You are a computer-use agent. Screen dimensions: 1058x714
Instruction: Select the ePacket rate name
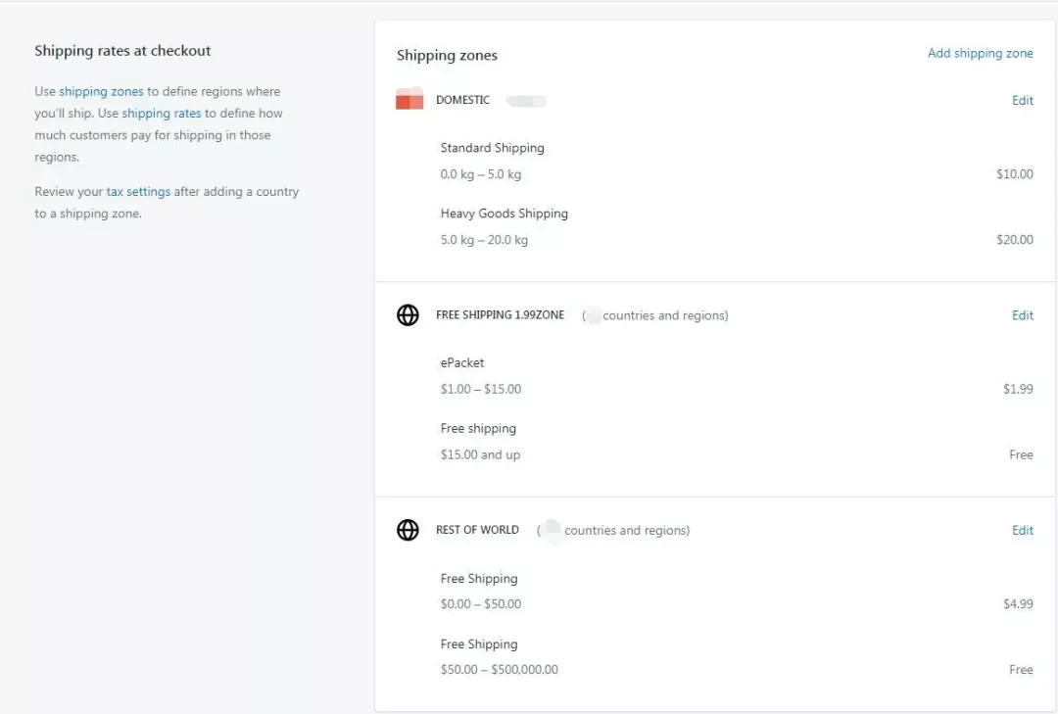462,362
